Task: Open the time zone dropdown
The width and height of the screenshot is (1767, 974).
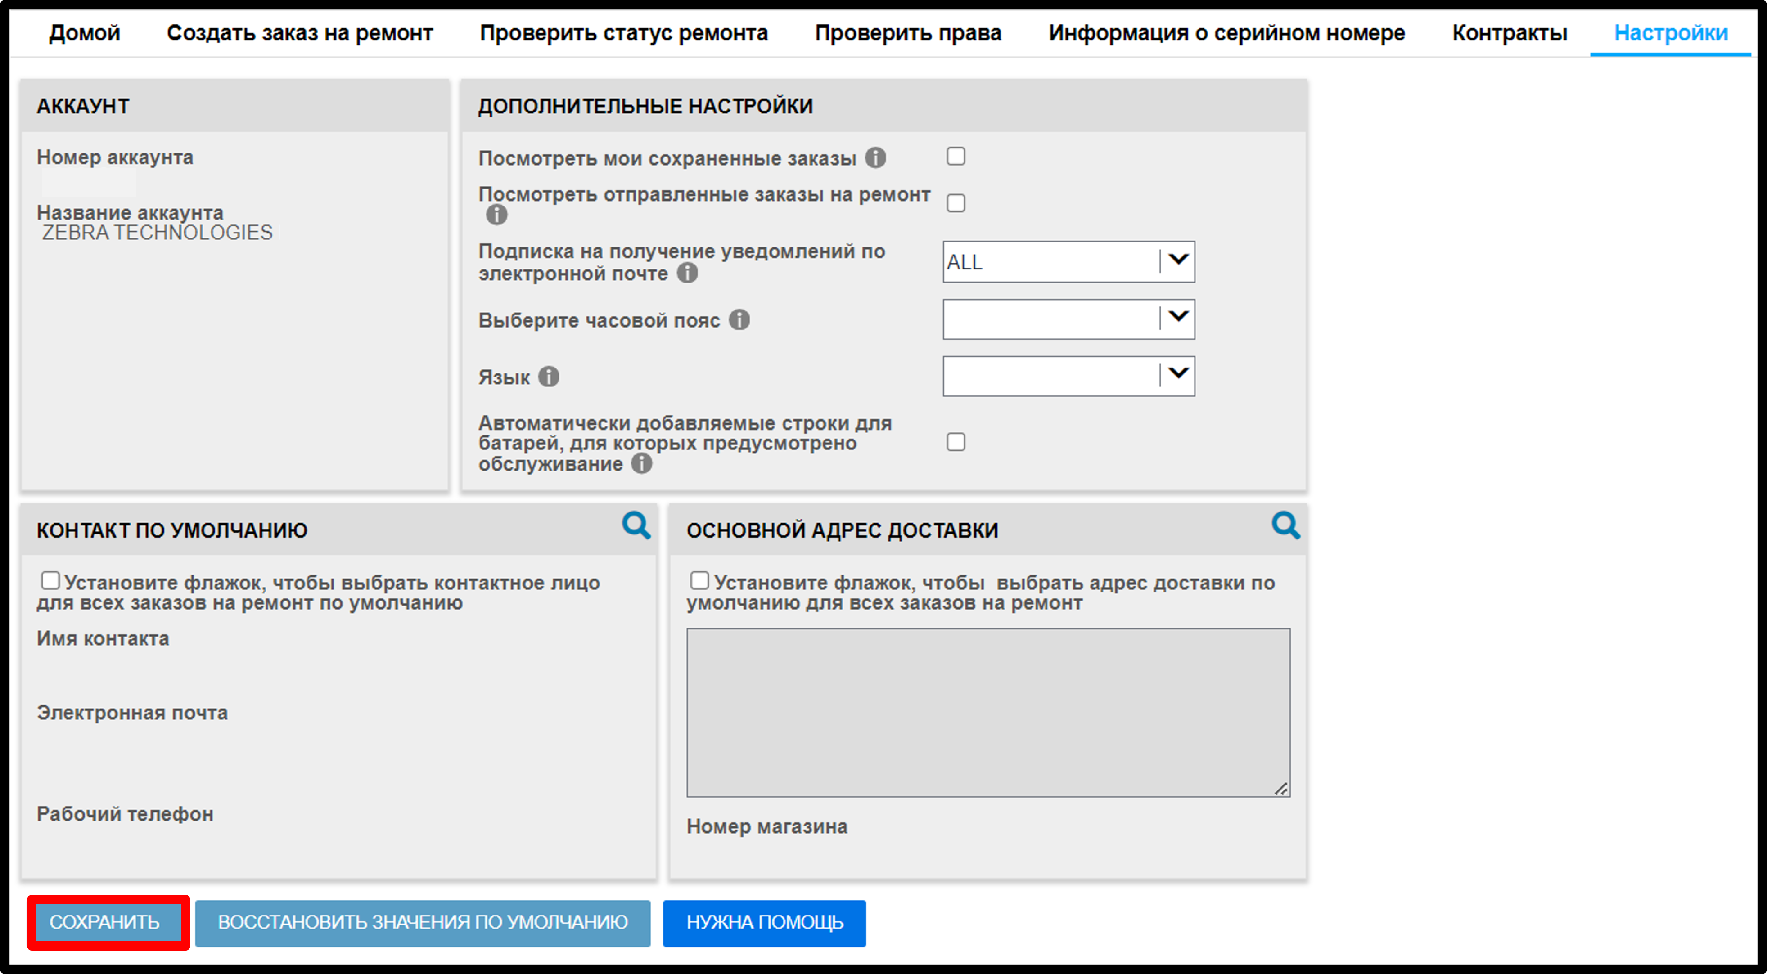Action: [1068, 319]
